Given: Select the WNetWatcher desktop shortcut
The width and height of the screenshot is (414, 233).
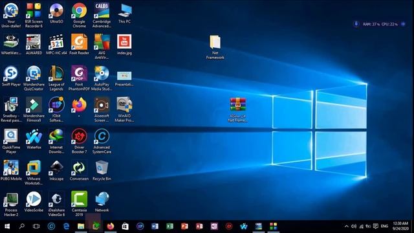Looking at the screenshot, I should 11,45.
